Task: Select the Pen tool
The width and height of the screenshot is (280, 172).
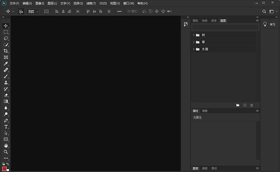Action: (x=6, y=120)
